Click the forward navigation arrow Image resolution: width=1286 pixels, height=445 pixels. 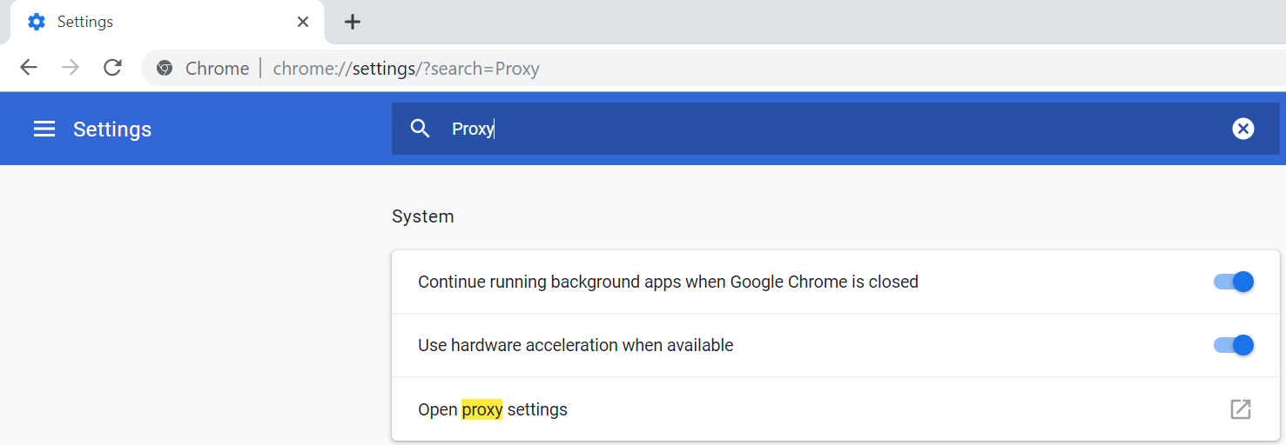tap(71, 68)
